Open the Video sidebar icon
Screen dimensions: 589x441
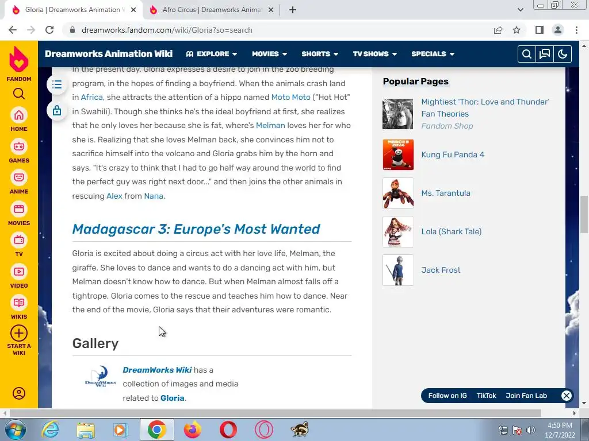click(19, 272)
